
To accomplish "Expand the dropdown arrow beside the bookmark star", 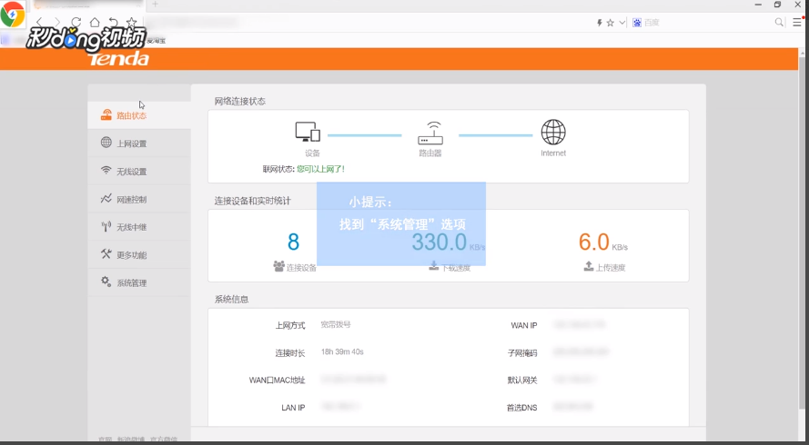I will [622, 22].
